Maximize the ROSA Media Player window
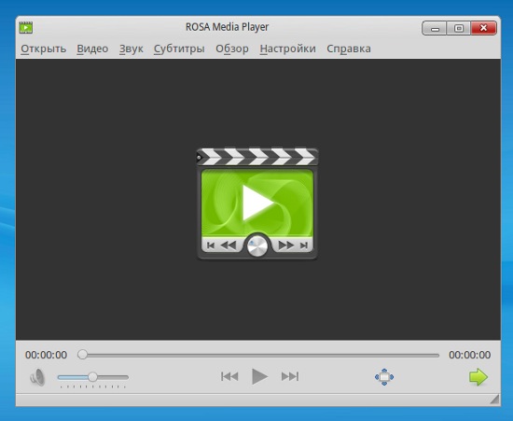This screenshot has width=513, height=421. pyautogui.click(x=459, y=28)
